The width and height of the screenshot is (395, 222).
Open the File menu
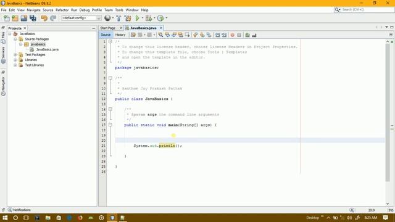tap(4, 10)
